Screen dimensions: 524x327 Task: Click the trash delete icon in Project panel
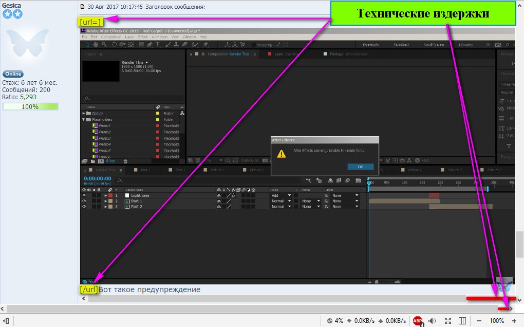coord(125,161)
